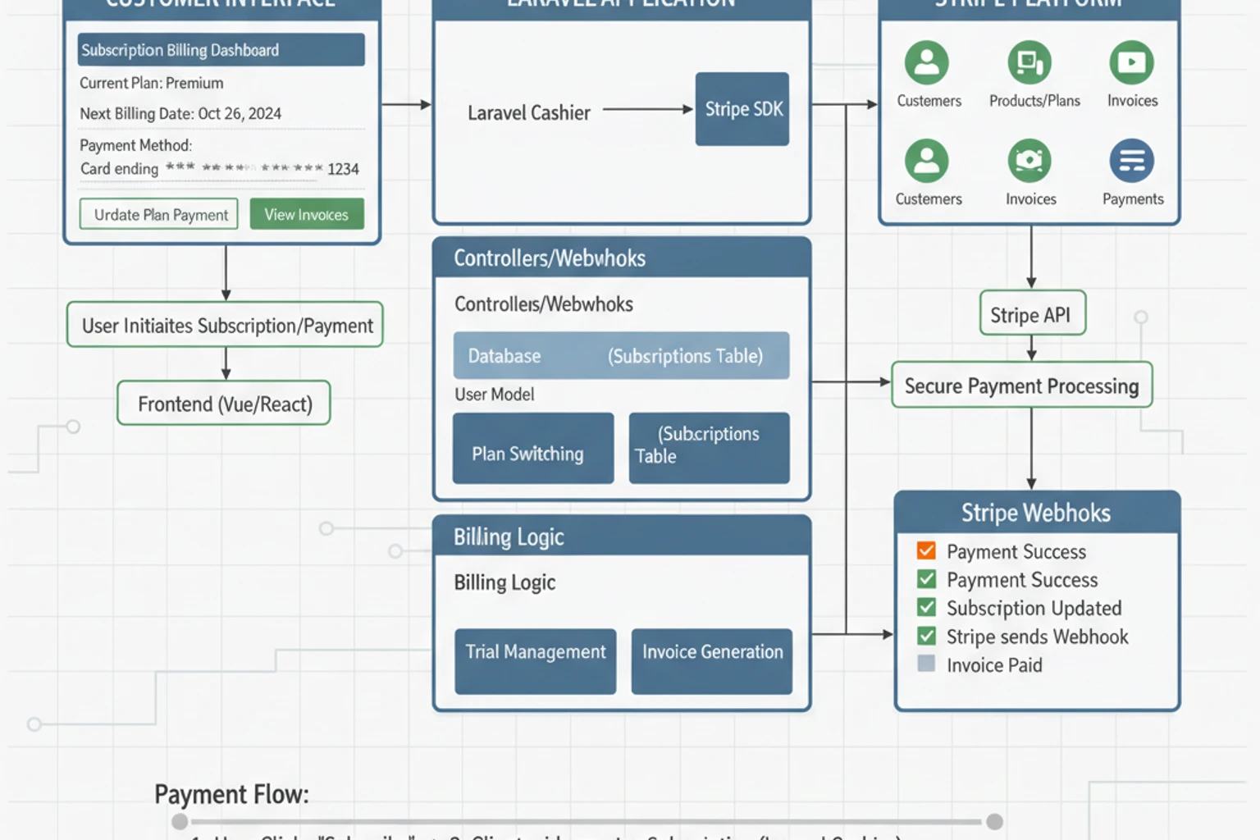The height and width of the screenshot is (840, 1260).
Task: Click the Secure Payment Processing box
Action: pyautogui.click(x=1022, y=386)
